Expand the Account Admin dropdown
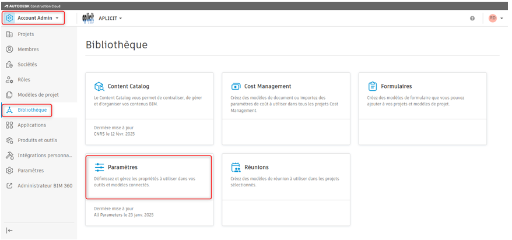The image size is (512, 240). 57,18
